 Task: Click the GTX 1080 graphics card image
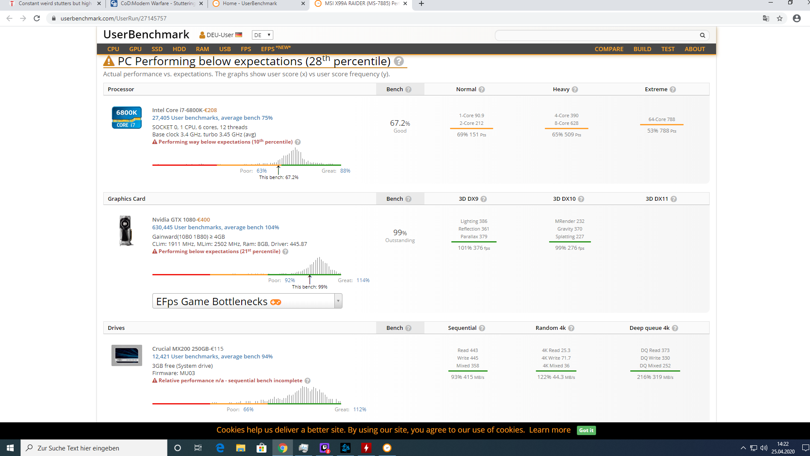126,231
